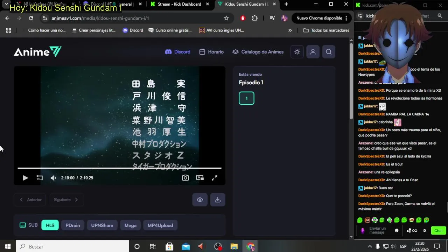The image size is (448, 252).
Task: Search in the Kick chat window
Action: tap(440, 16)
